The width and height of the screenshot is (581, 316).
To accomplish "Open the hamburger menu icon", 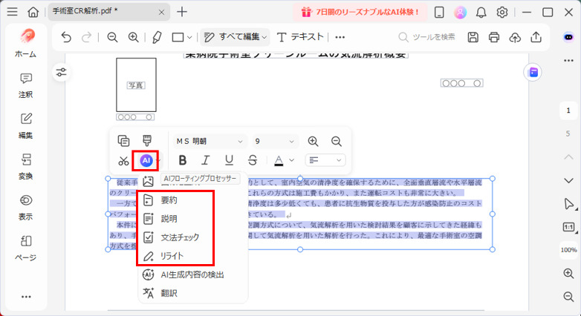I will coord(12,12).
